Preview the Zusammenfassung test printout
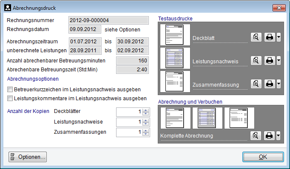Image resolution: width=290 pixels, height=169 pixels. pos(256,84)
